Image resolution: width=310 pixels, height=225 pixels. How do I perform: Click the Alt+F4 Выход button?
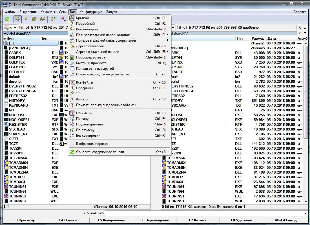[x=285, y=220]
